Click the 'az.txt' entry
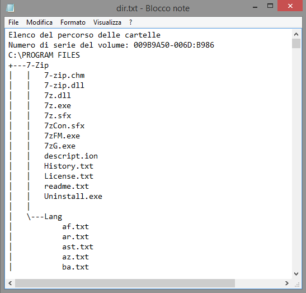Image resolution: width=306 pixels, height=293 pixels. click(x=76, y=257)
